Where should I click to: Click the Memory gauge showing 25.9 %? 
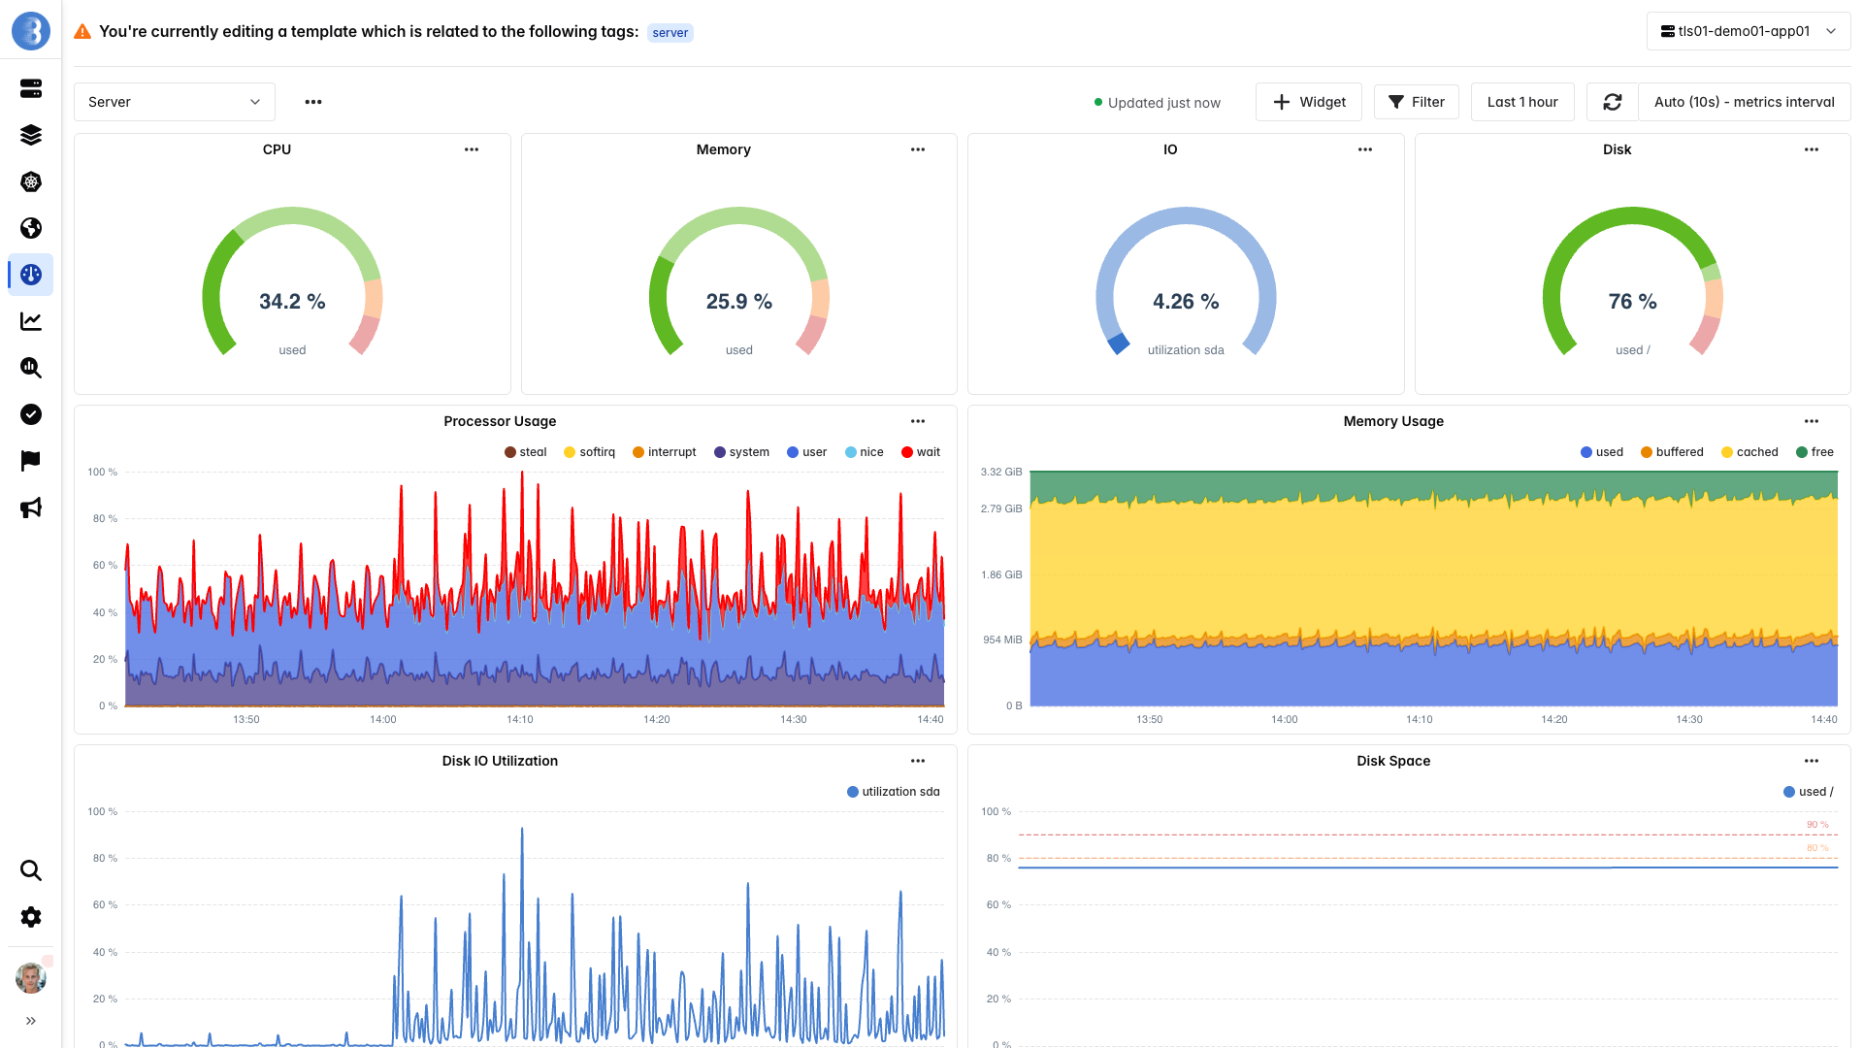739,281
